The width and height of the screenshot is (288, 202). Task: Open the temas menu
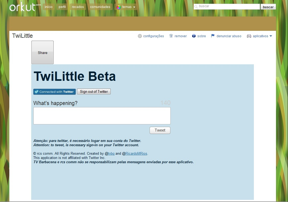click(126, 7)
